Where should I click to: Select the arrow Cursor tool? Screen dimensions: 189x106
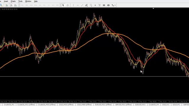(x=63, y=5)
